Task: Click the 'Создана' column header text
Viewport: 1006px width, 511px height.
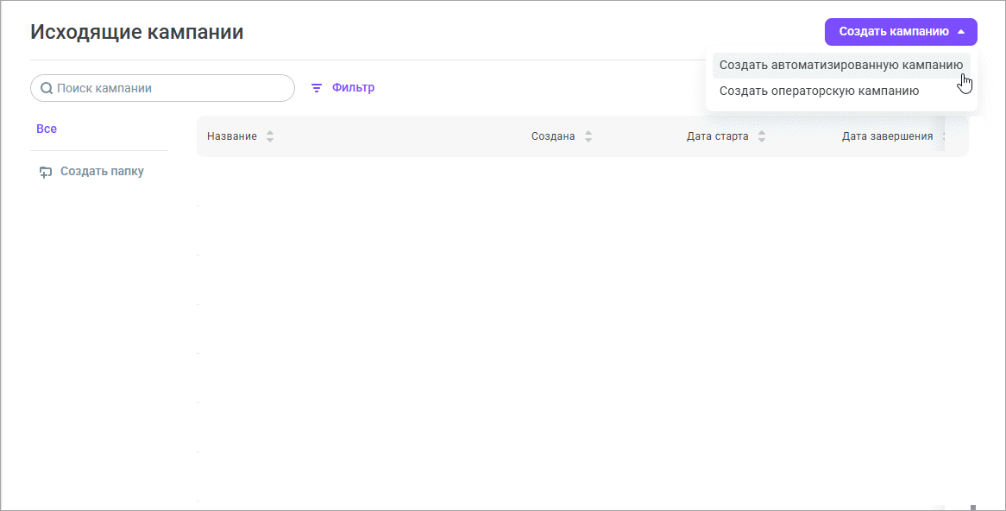Action: point(553,136)
